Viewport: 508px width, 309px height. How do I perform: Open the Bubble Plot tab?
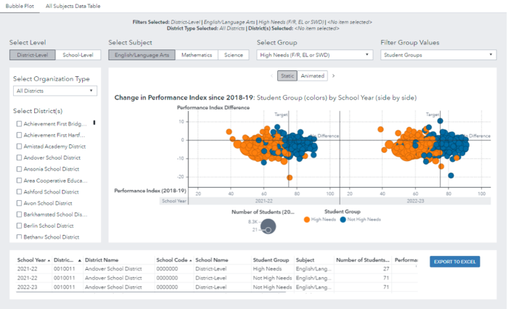tap(19, 6)
